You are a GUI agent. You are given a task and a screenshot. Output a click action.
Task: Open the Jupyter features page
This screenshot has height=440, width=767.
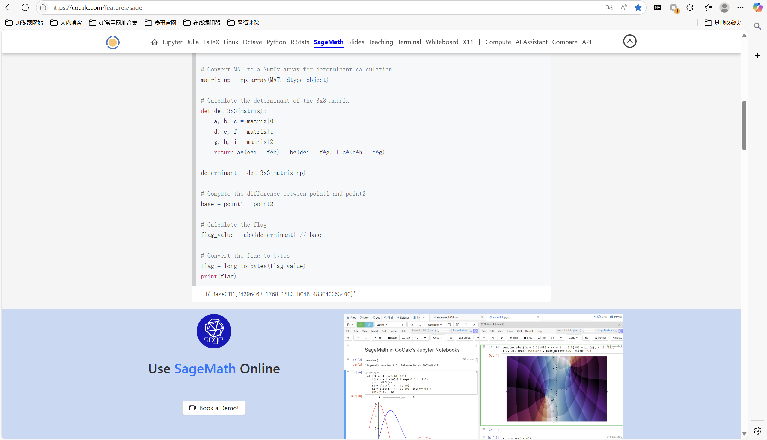click(172, 42)
